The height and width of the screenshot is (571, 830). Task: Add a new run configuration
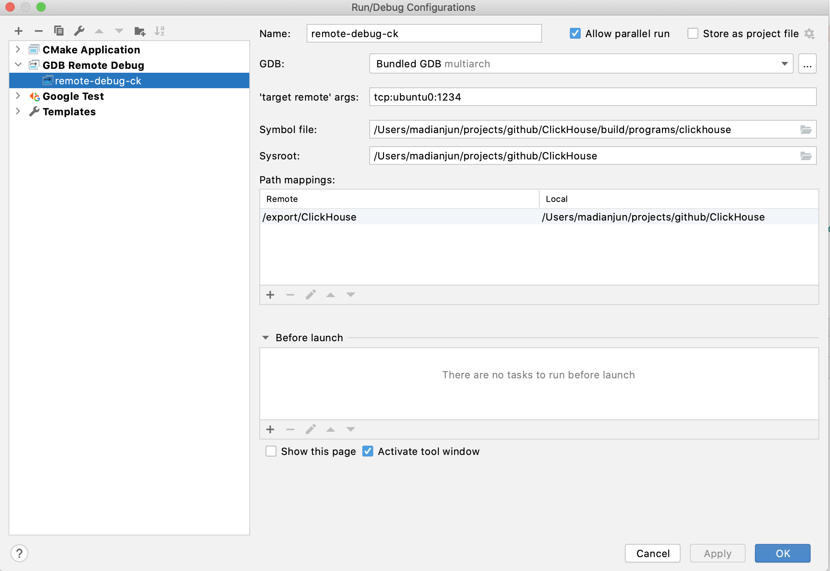click(18, 31)
